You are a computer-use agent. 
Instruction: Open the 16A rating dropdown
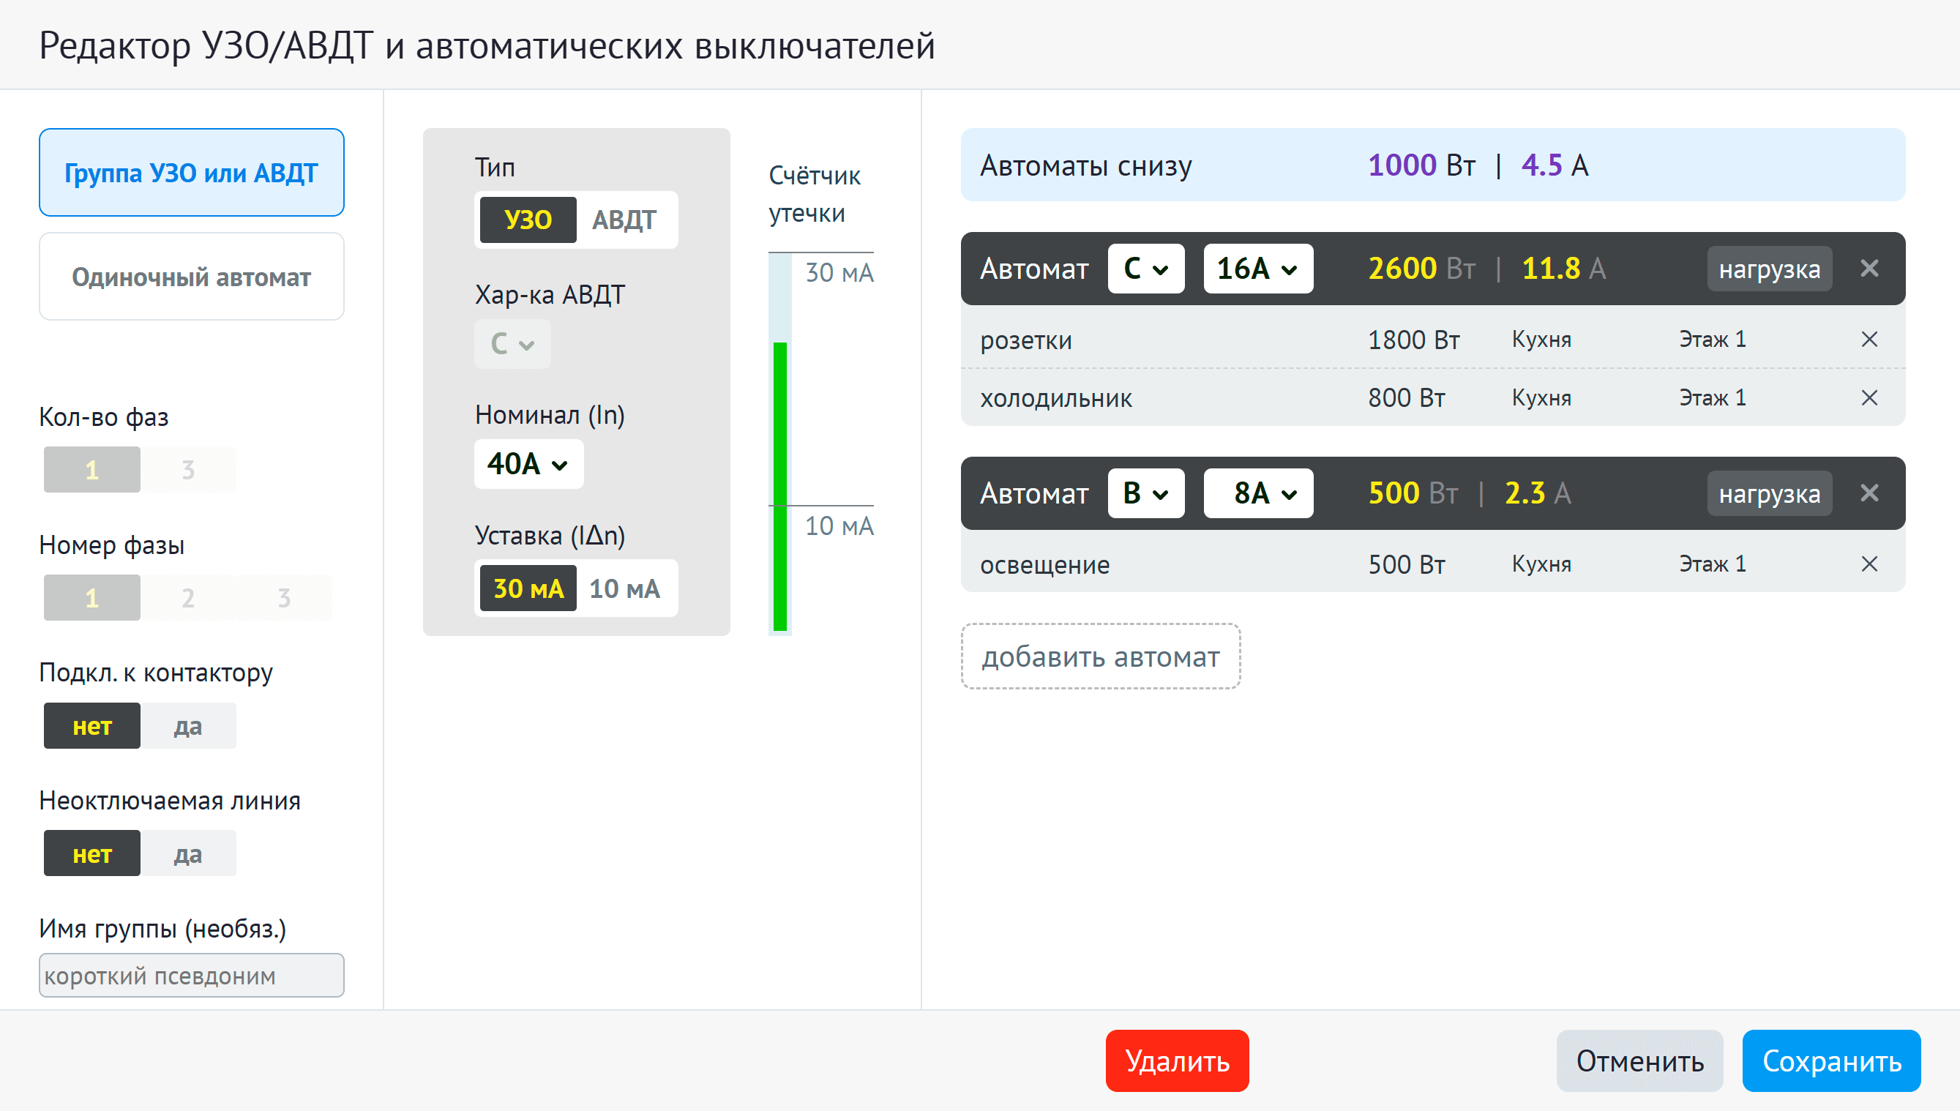click(1258, 269)
